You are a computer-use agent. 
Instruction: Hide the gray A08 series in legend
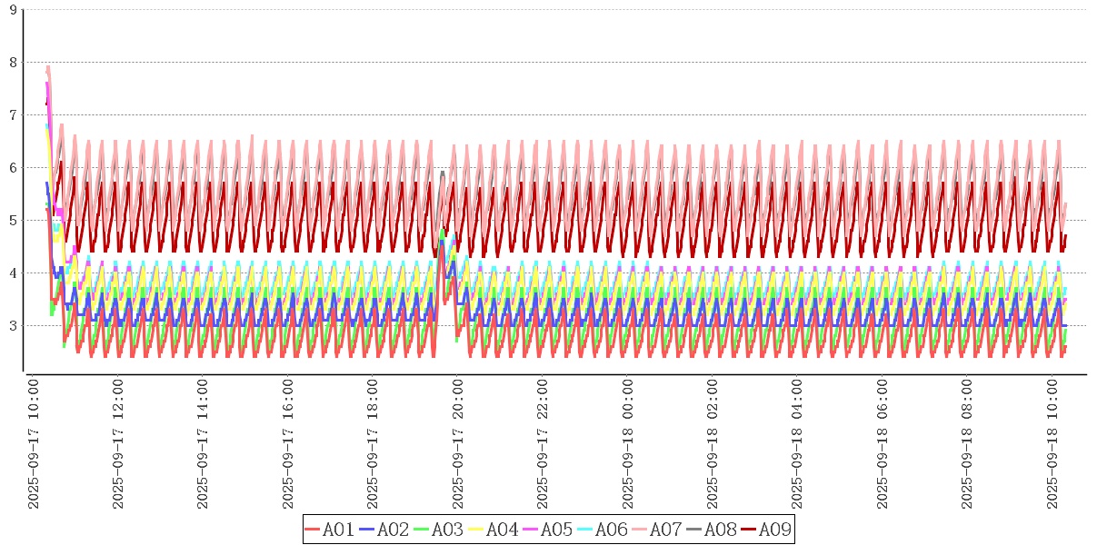(712, 530)
